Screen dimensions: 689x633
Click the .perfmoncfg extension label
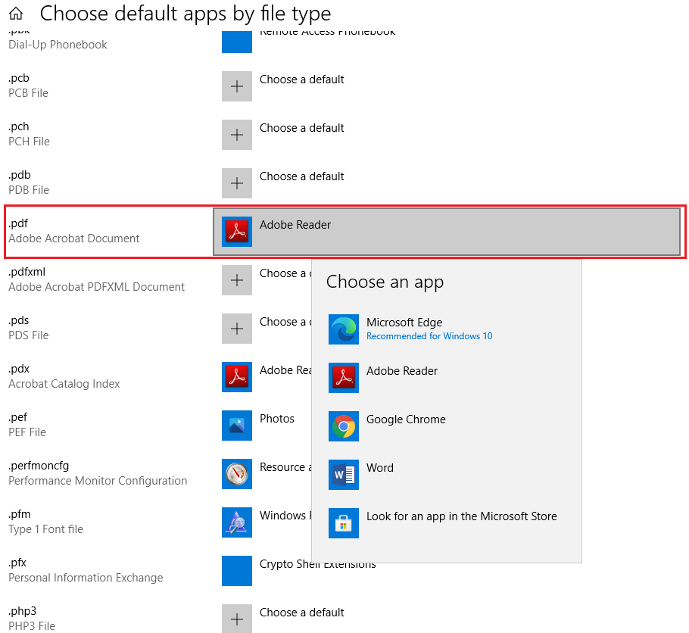pos(39,466)
